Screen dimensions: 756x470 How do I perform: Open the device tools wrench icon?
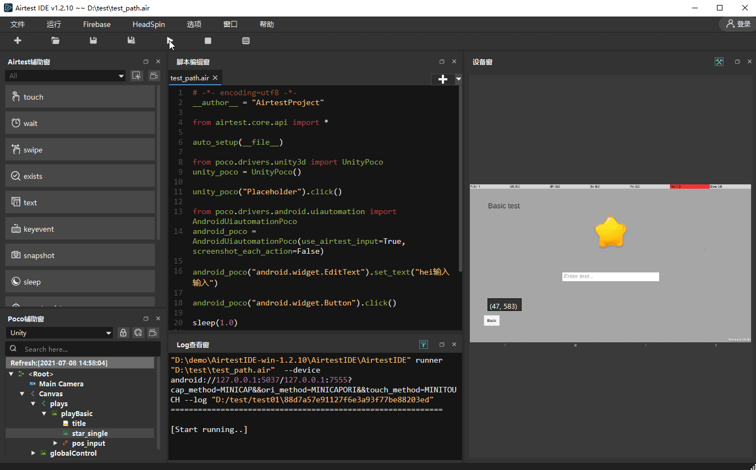[x=719, y=62]
